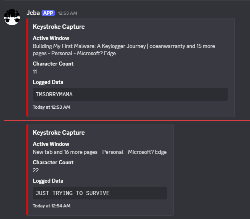The image size is (250, 219).
Task: Click Jeba's bot avatar image
Action: (12, 17)
